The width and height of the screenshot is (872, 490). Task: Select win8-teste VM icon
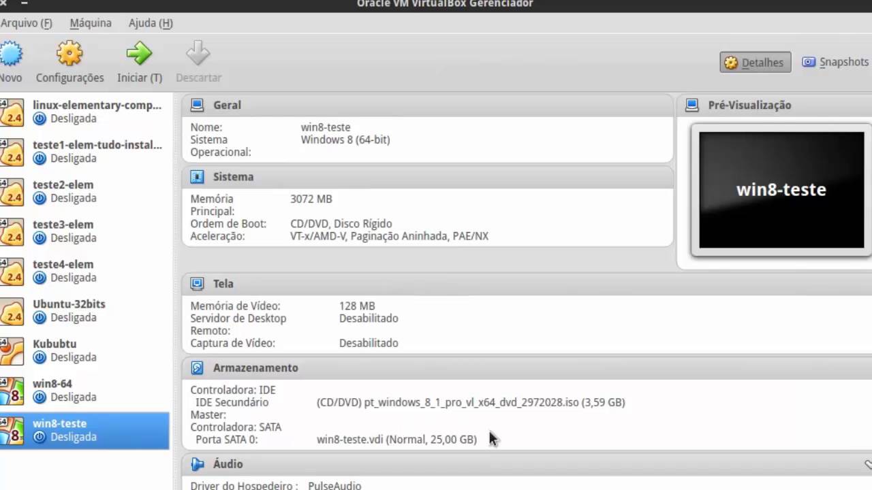pos(12,431)
